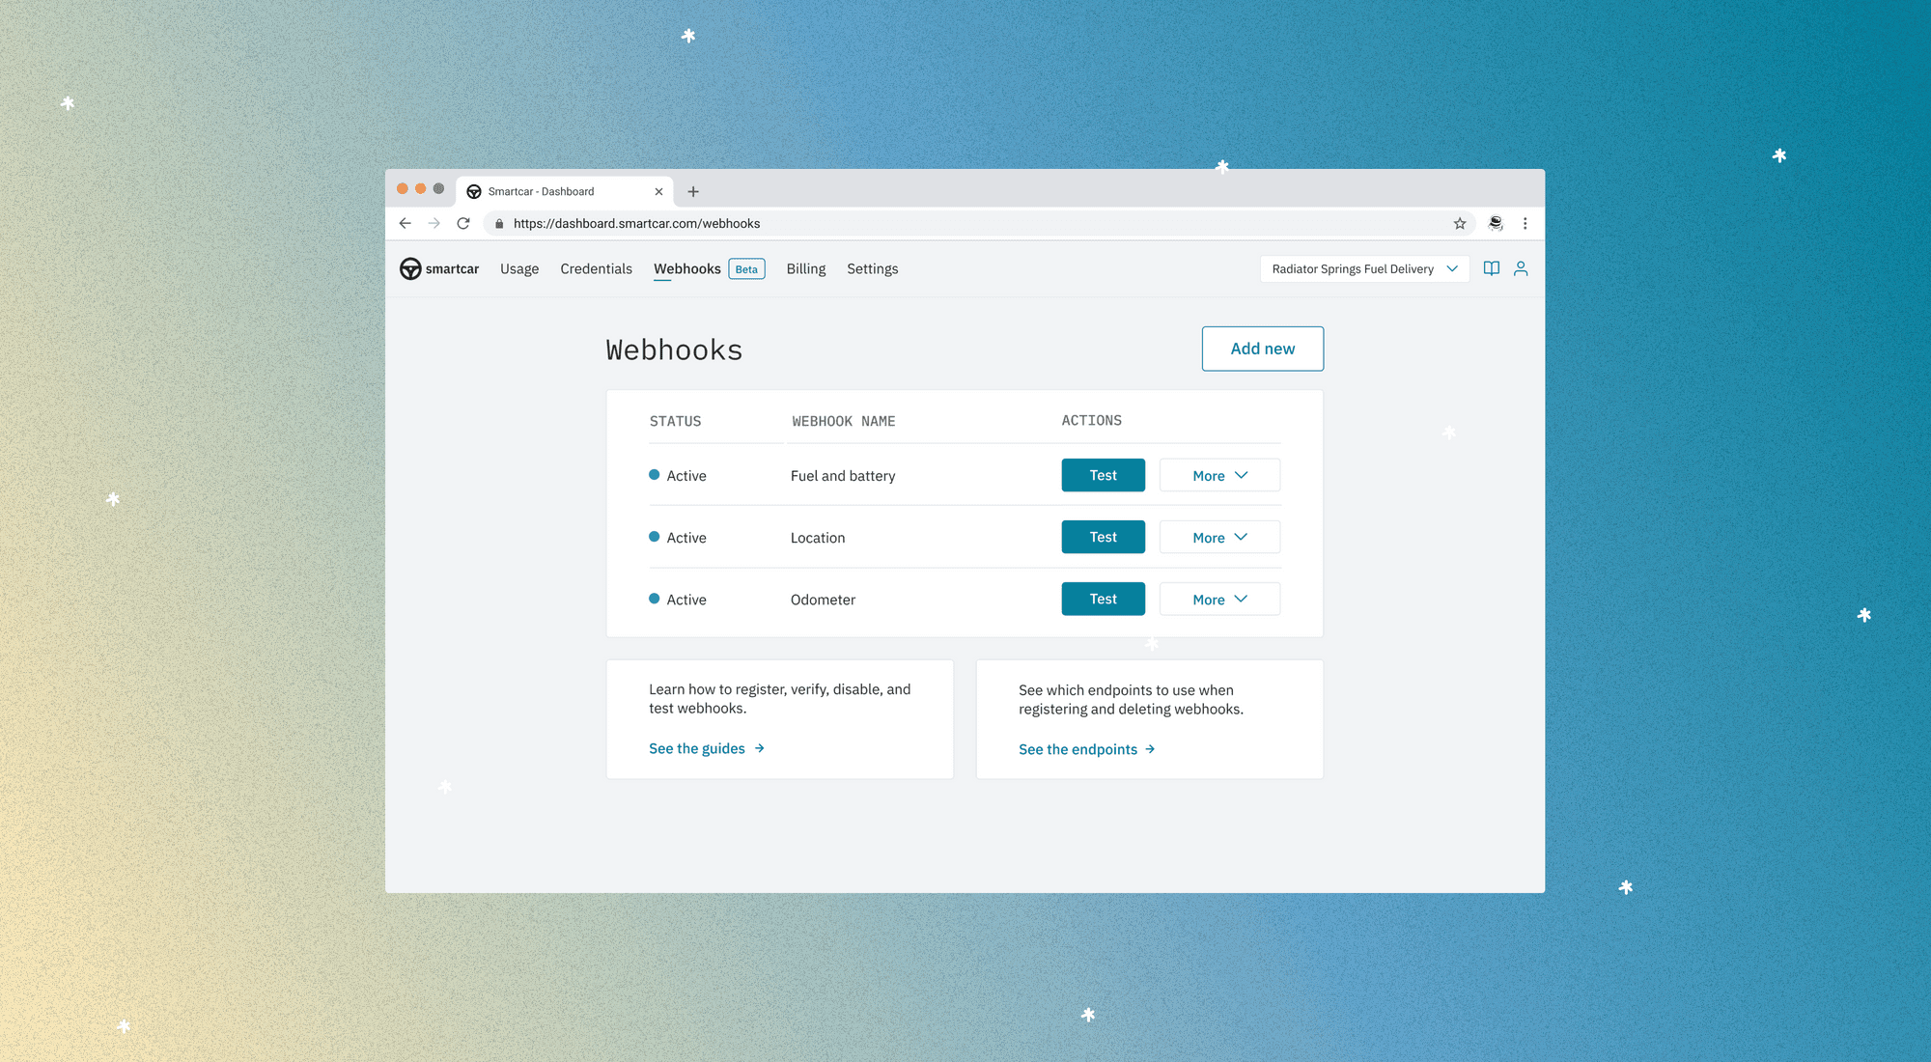The image size is (1931, 1062).
Task: Click the Add new webhook button
Action: click(1262, 349)
